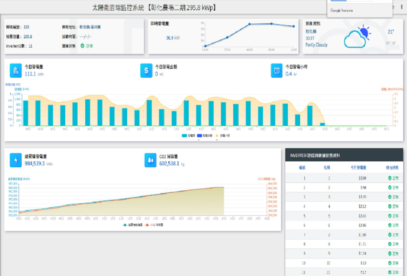
Task: Click inverter 1 green status check icon
Action: 390,178
